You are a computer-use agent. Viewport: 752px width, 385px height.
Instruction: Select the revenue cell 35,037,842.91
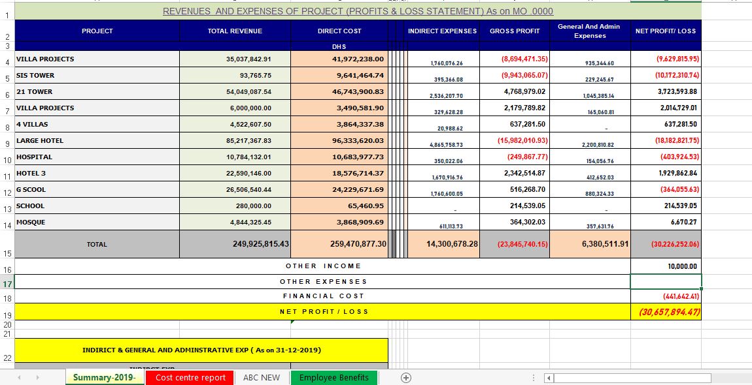pos(235,59)
